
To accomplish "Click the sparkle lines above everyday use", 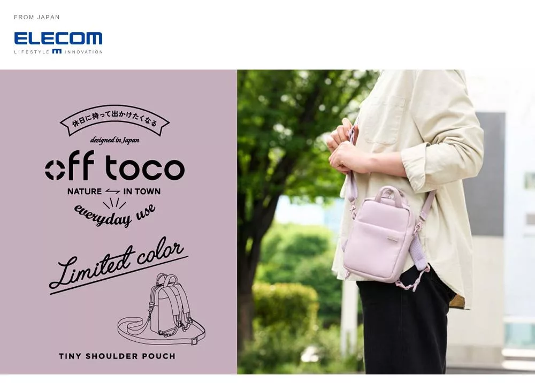I will click(x=114, y=203).
